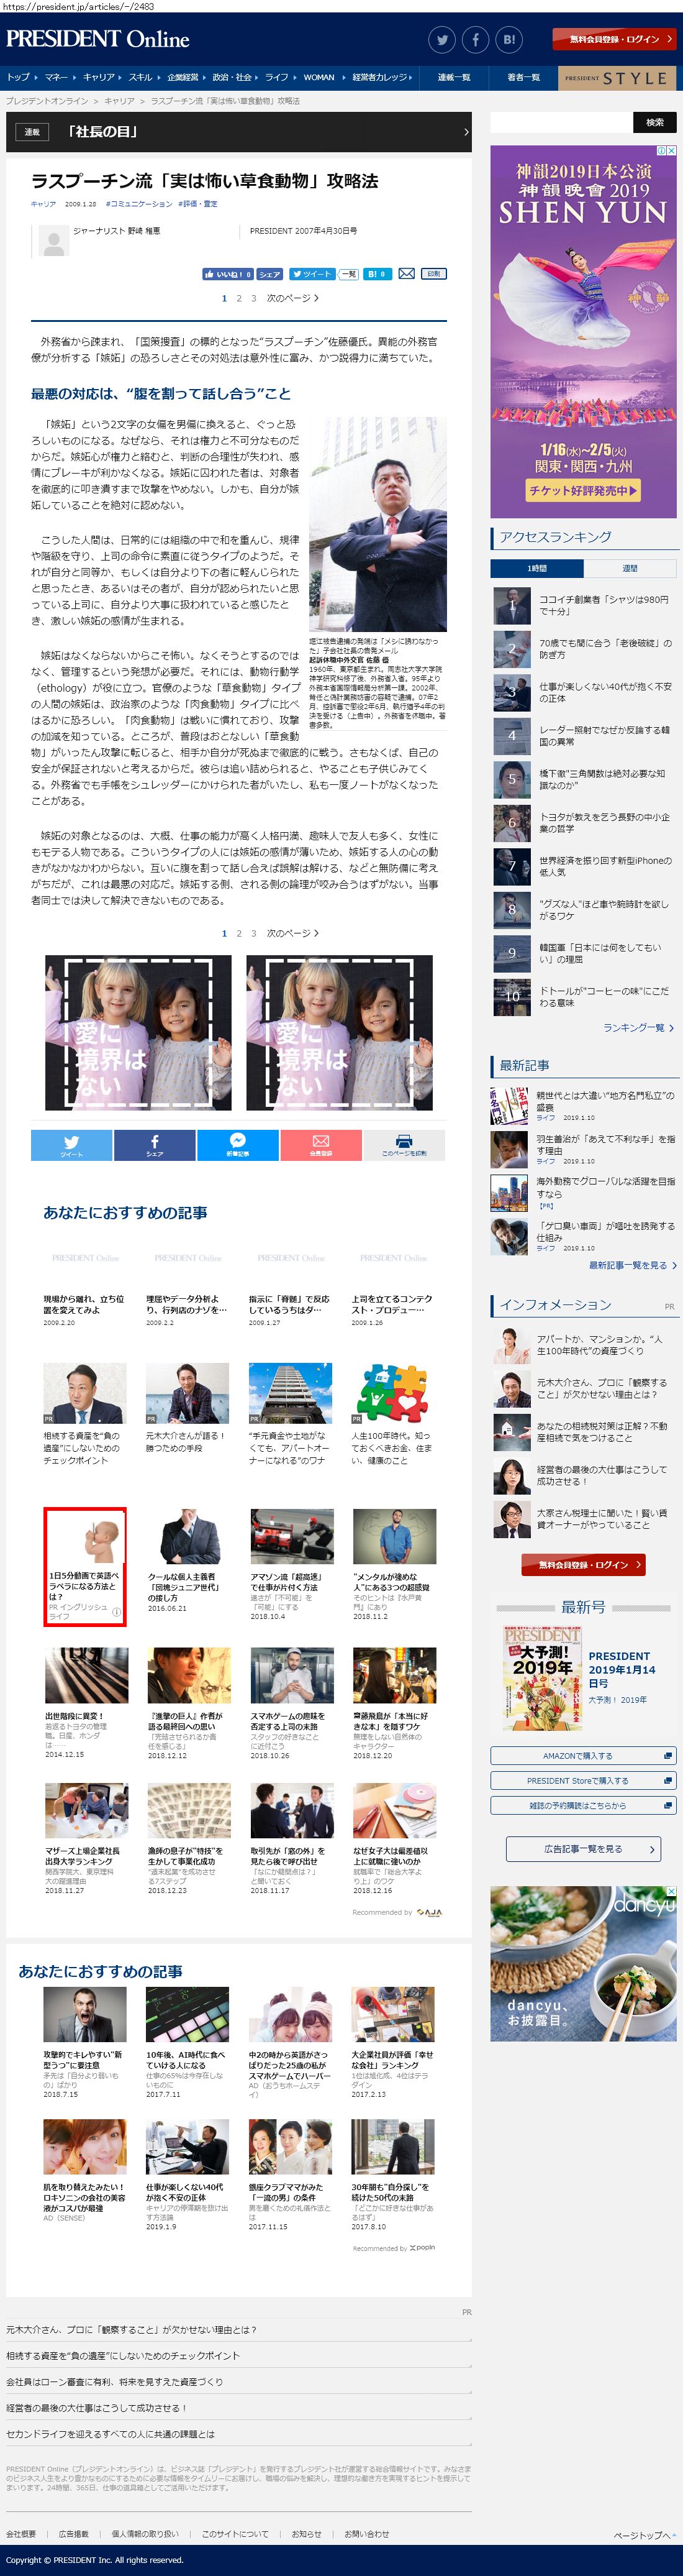Open the Hatena B! icon in the header
683x2576 pixels.
coord(509,40)
